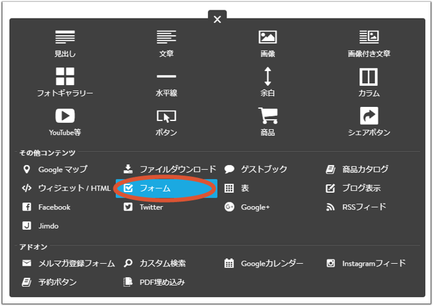Add the Facebook element
Viewport: 433px width, 306px height.
[x=46, y=207]
